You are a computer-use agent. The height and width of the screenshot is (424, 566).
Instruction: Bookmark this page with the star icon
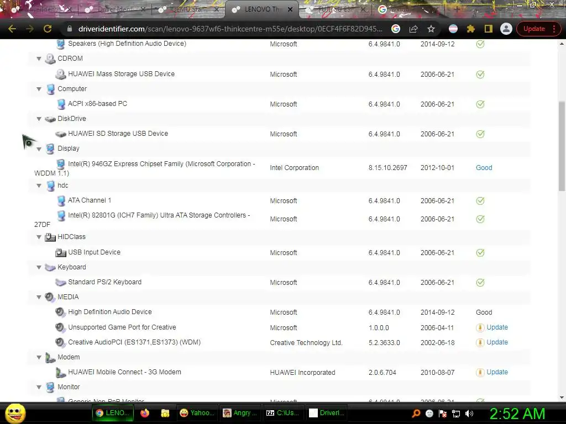pos(431,29)
